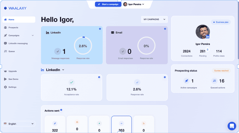
Task: Click the Campaigns rocket icon in sidebar
Action: [5, 35]
